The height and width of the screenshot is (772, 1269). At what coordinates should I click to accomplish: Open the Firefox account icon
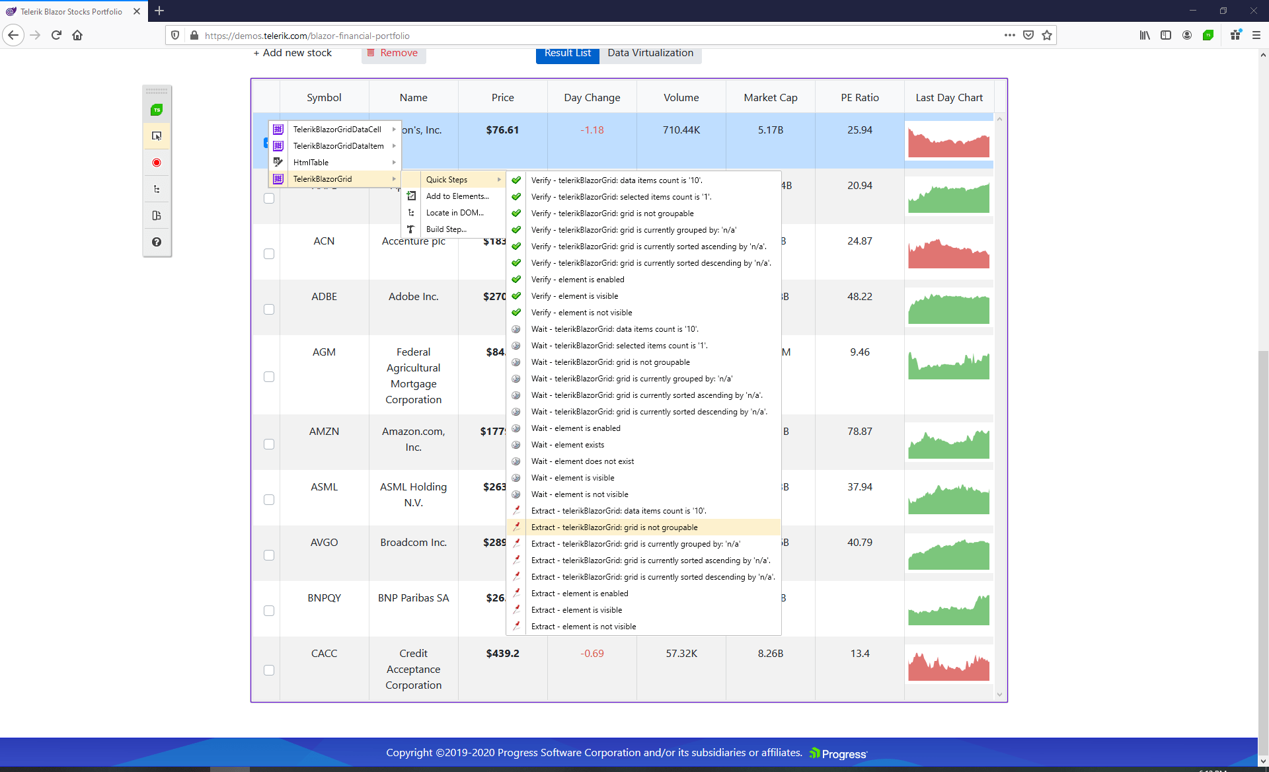click(1187, 35)
